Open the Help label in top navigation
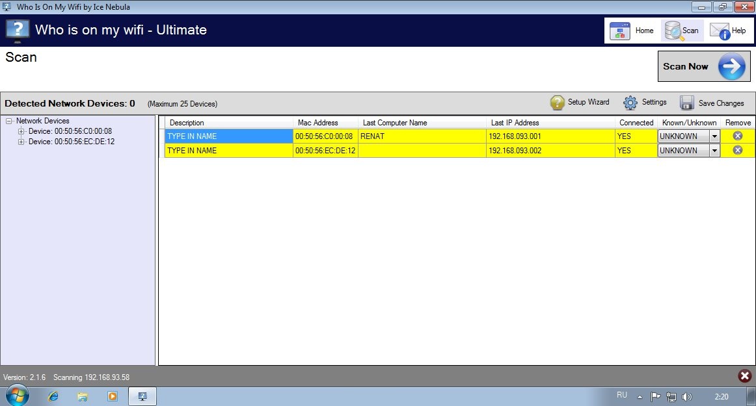The width and height of the screenshot is (756, 406). (x=738, y=31)
